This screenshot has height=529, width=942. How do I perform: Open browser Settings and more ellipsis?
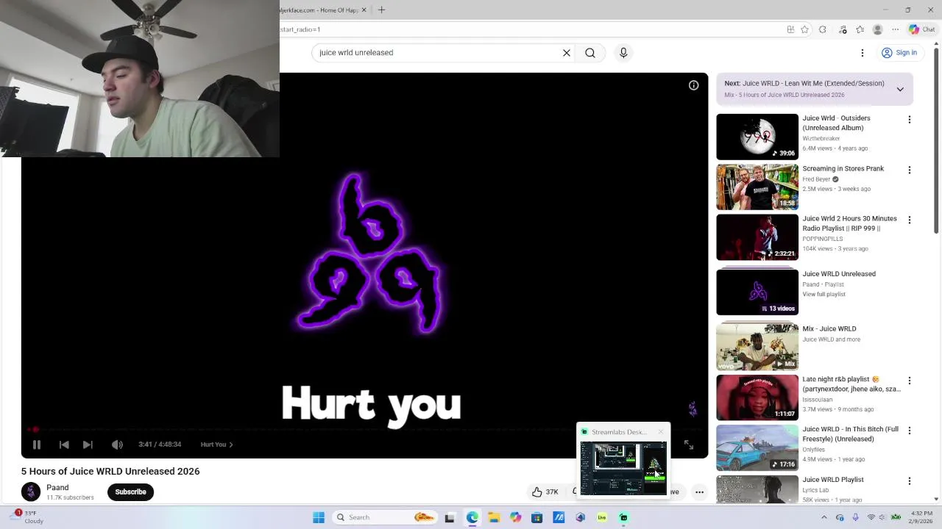896,29
